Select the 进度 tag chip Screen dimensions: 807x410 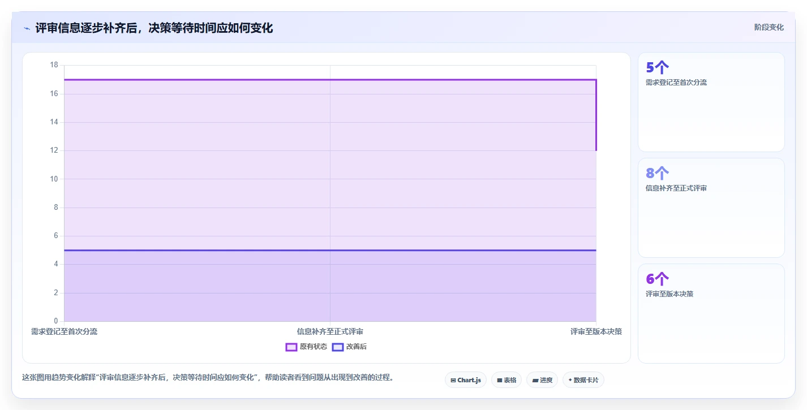(542, 380)
